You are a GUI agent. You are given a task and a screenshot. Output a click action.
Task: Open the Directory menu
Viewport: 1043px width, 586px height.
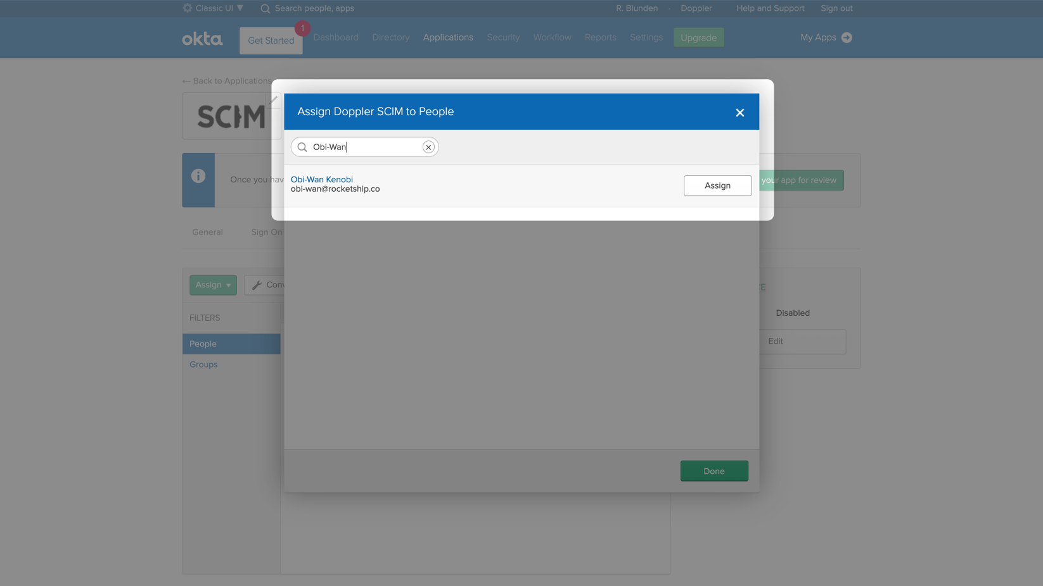(391, 37)
